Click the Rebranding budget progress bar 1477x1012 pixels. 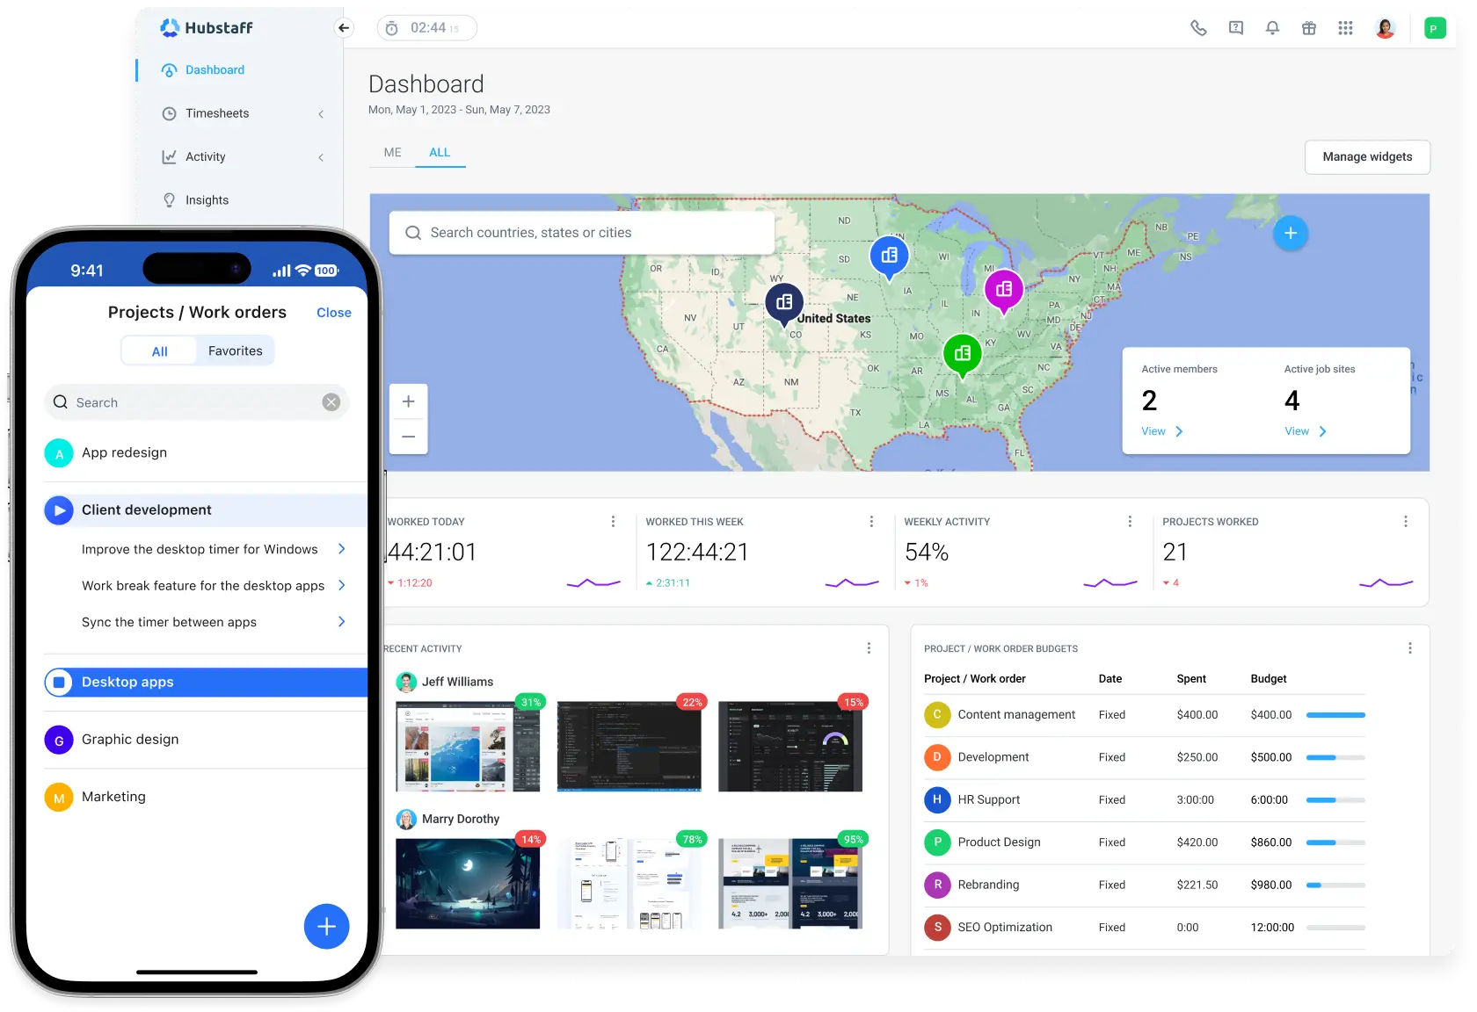(1336, 885)
